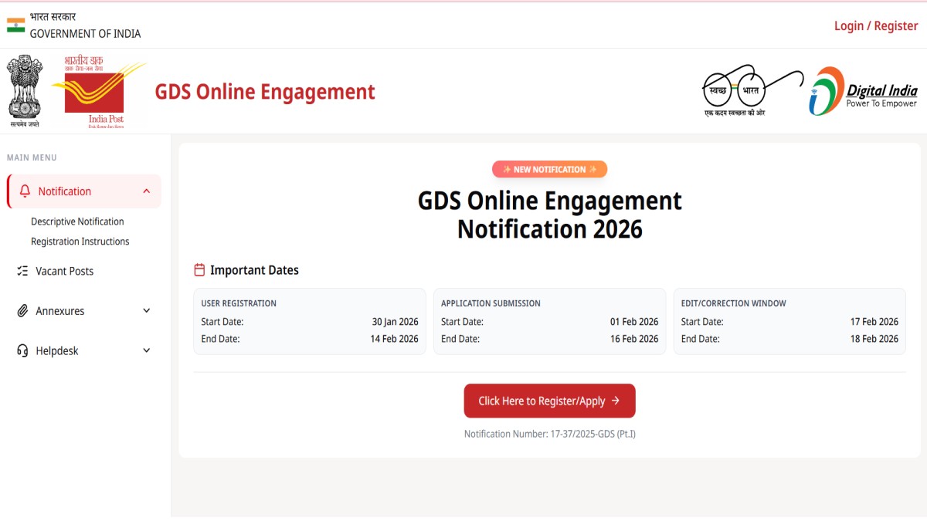Click the Digital India logo
This screenshot has height=521, width=927.
[863, 91]
